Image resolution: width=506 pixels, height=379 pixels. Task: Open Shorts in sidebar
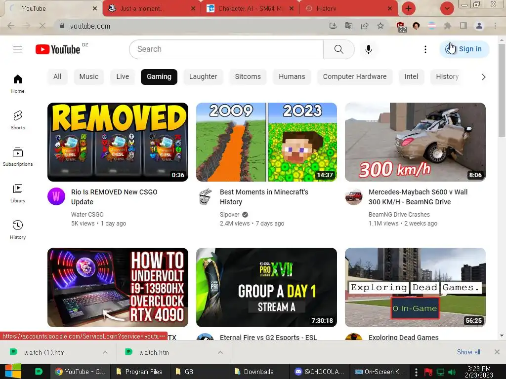[x=18, y=120]
